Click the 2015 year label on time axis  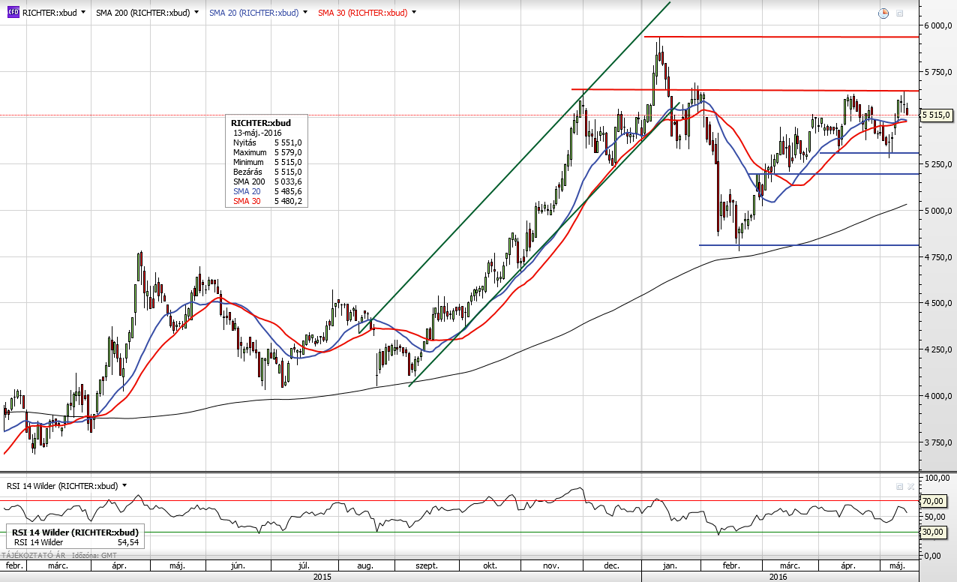[x=322, y=577]
